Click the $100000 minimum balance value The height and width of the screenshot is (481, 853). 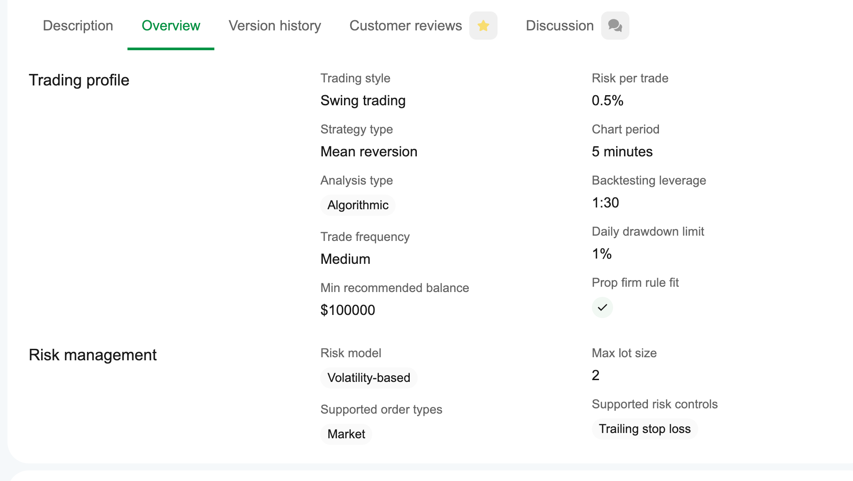(x=348, y=311)
